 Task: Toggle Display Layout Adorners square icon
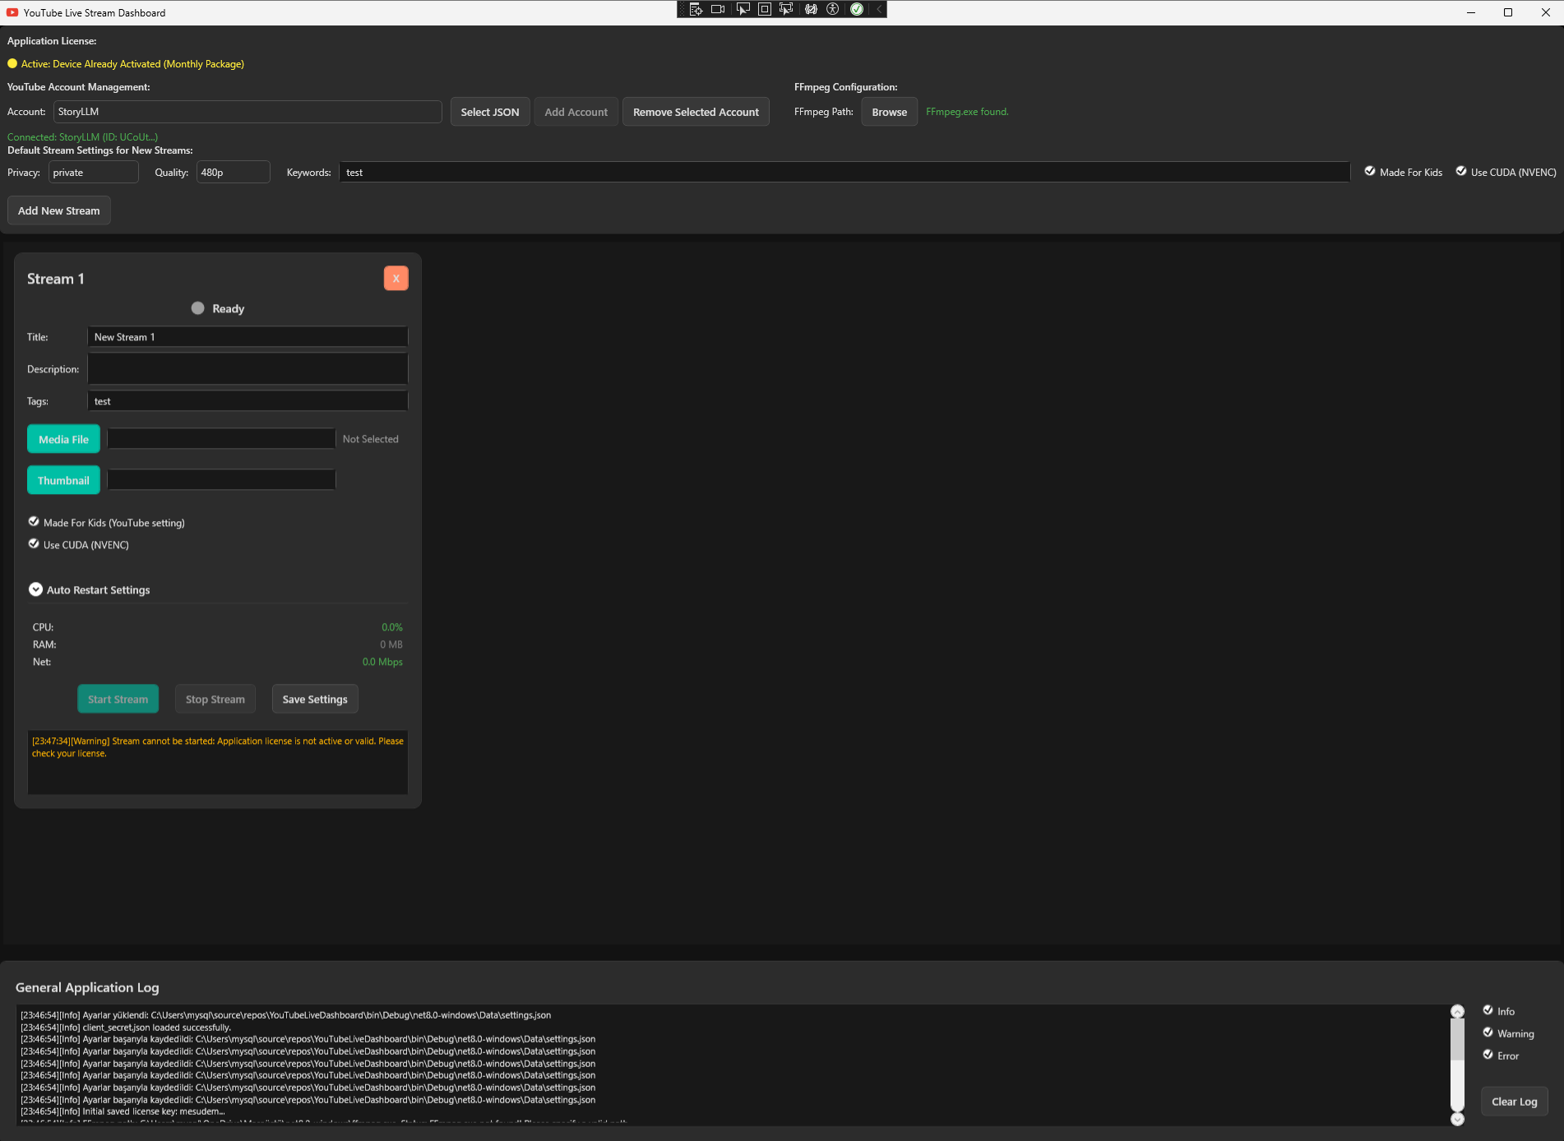point(765,9)
